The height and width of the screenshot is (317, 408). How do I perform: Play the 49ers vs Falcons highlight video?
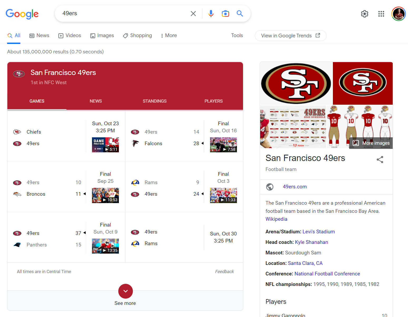coord(224,145)
